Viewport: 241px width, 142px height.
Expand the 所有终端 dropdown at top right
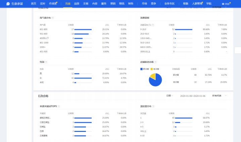tap(219, 7)
